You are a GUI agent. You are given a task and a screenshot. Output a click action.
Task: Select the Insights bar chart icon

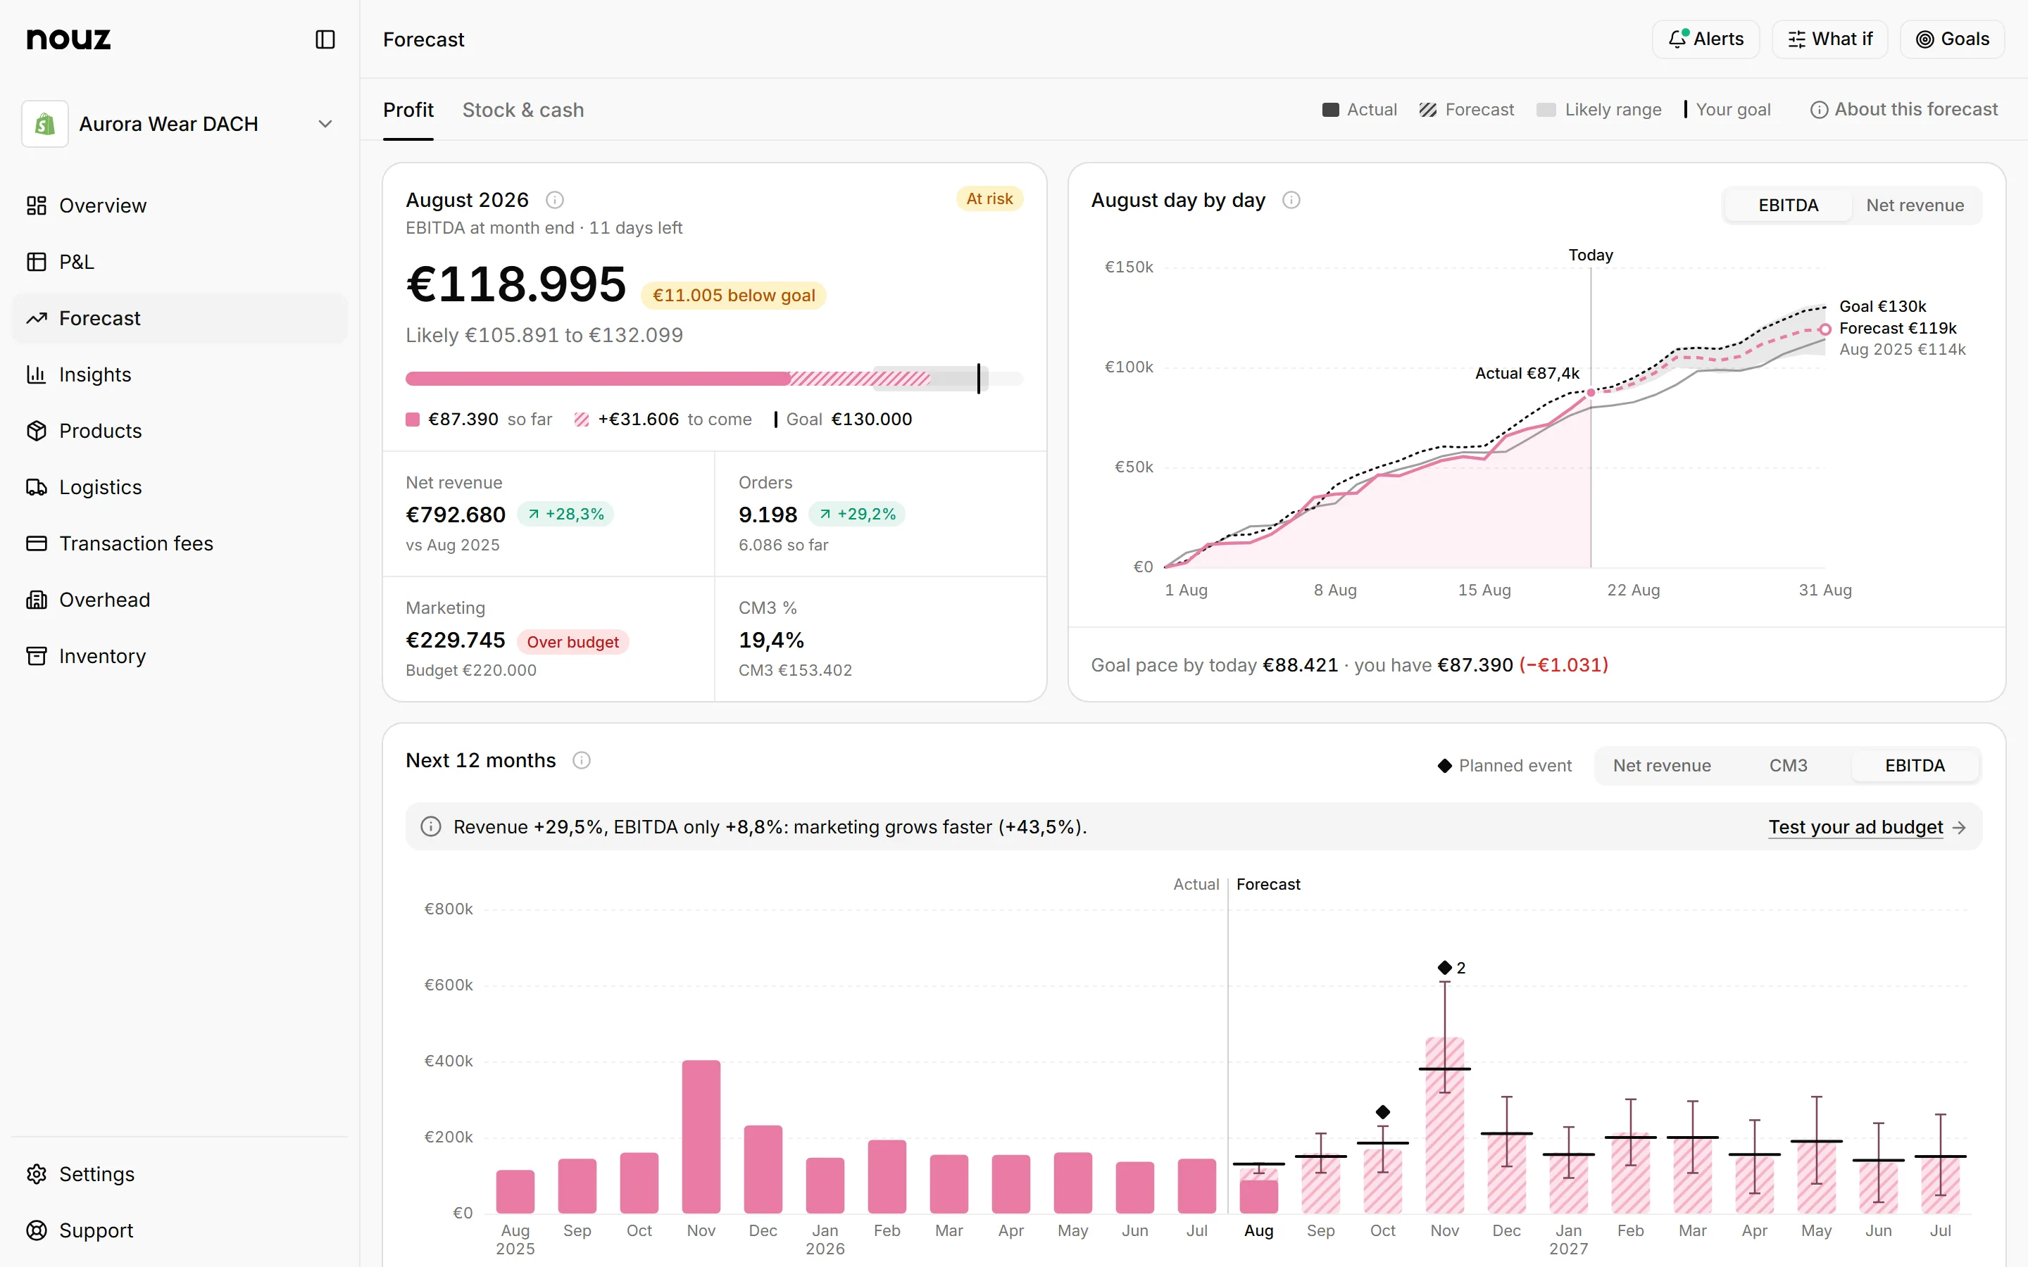pyautogui.click(x=36, y=374)
